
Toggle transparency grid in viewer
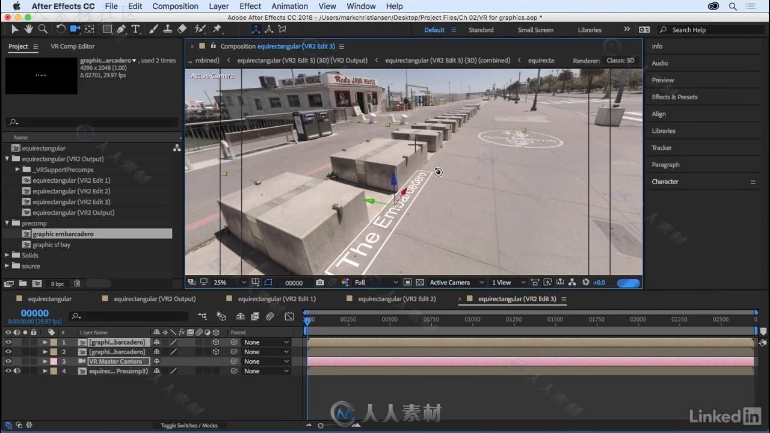(x=420, y=283)
